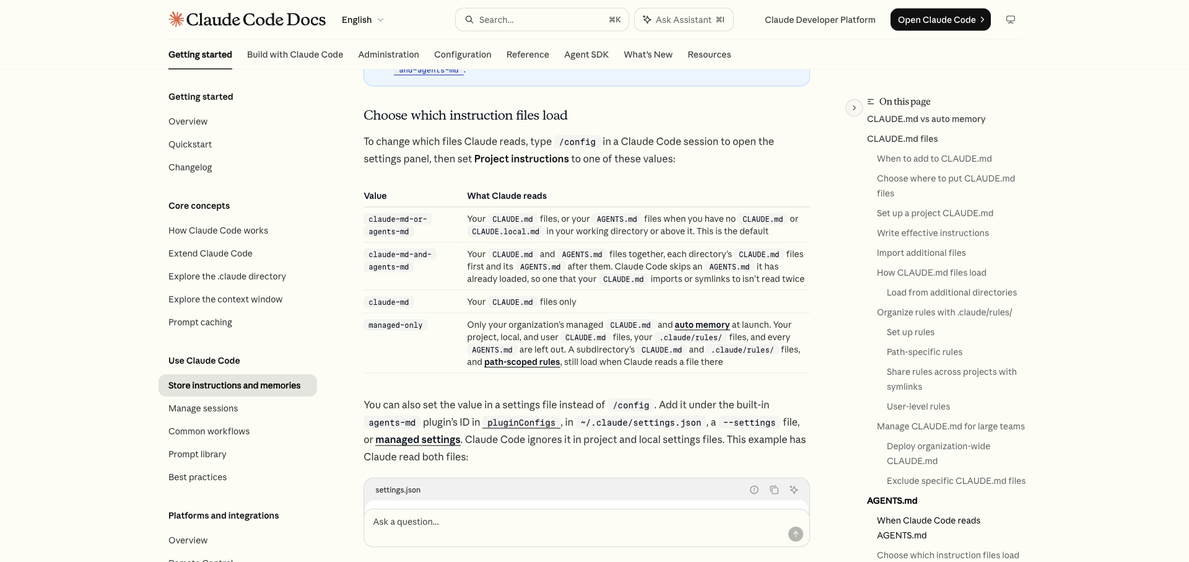
Task: Open the Getting started tab
Action: (x=200, y=55)
